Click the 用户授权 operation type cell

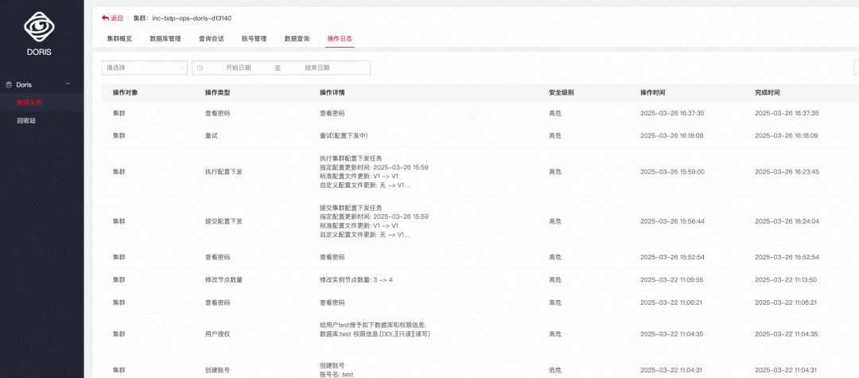pyautogui.click(x=217, y=333)
